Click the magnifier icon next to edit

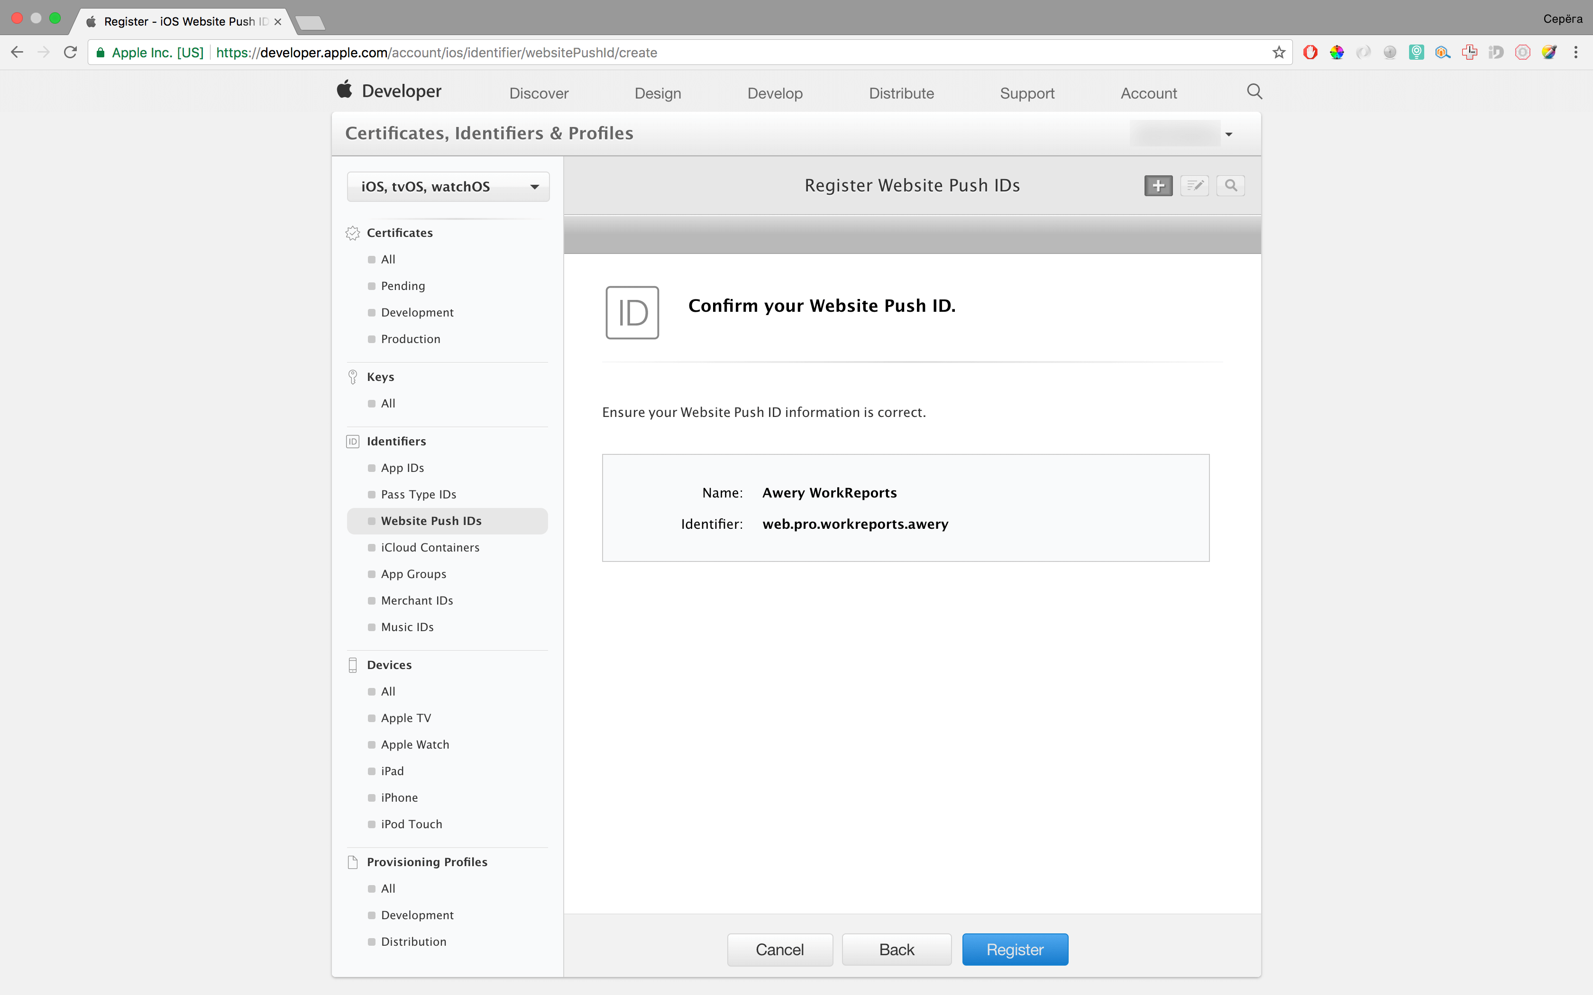click(x=1230, y=186)
